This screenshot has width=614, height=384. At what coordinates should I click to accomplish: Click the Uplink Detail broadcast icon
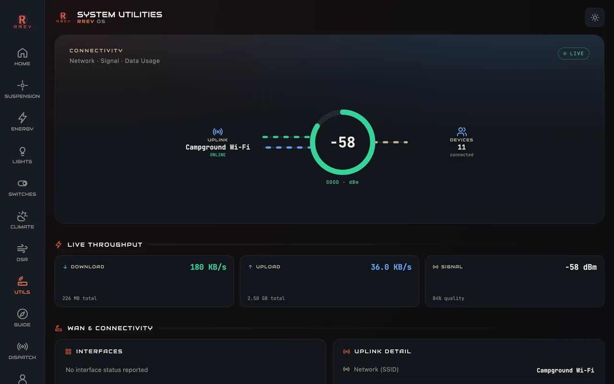click(x=346, y=351)
